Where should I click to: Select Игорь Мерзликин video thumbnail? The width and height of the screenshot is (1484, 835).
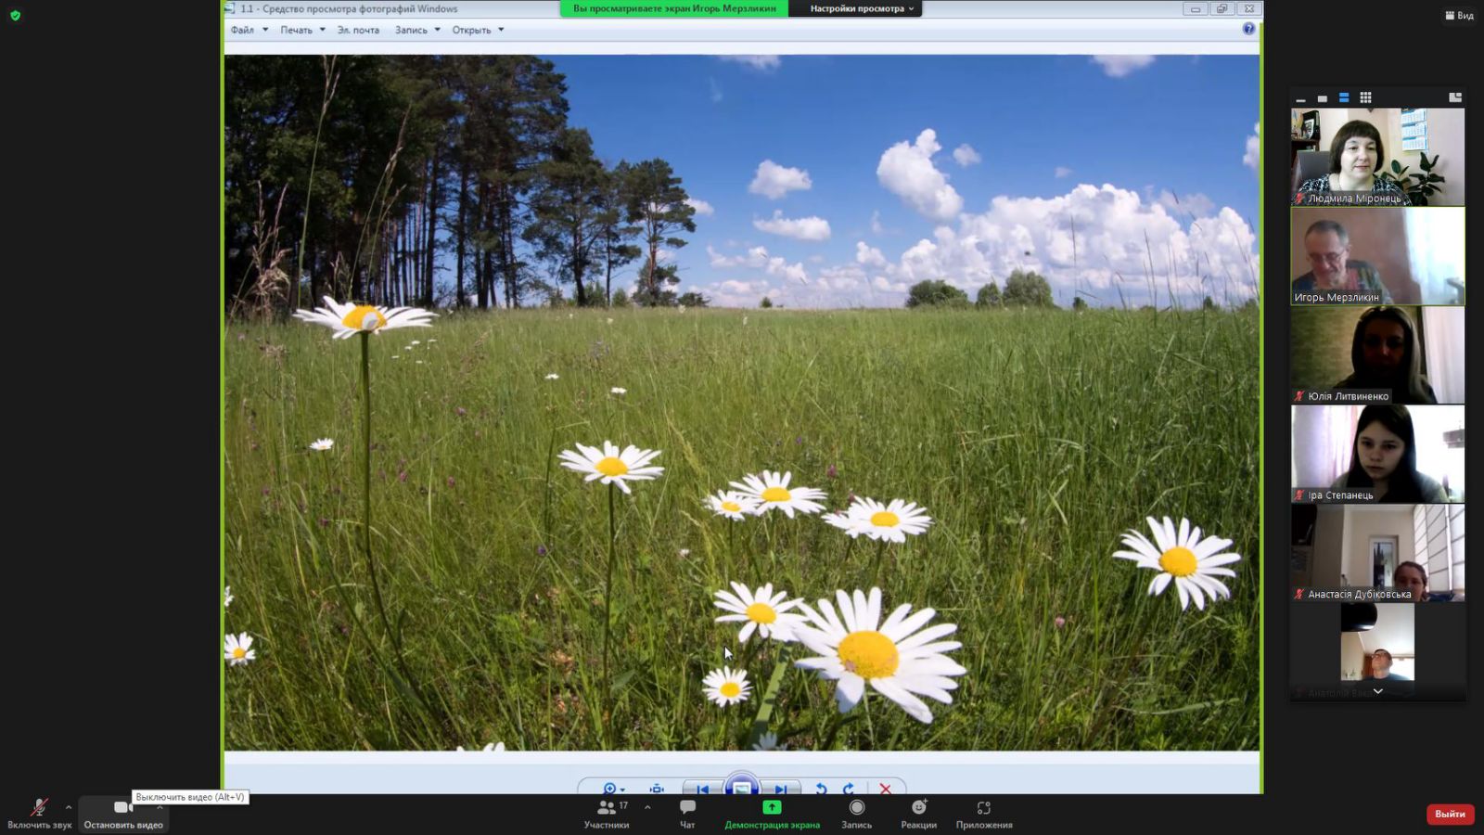[1377, 256]
